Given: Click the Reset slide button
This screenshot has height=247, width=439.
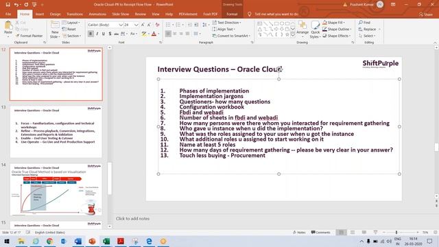Looking at the screenshot, I should coord(69,29).
